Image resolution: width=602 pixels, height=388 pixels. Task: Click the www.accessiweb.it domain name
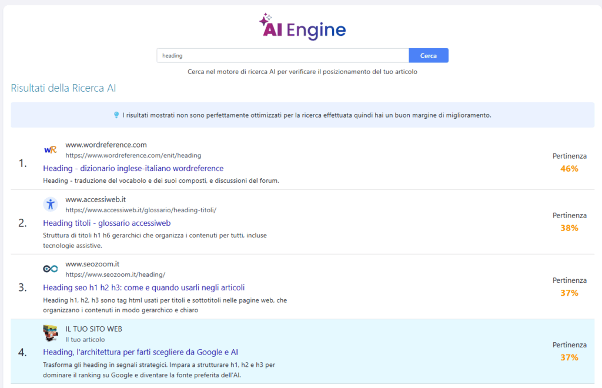pyautogui.click(x=96, y=199)
